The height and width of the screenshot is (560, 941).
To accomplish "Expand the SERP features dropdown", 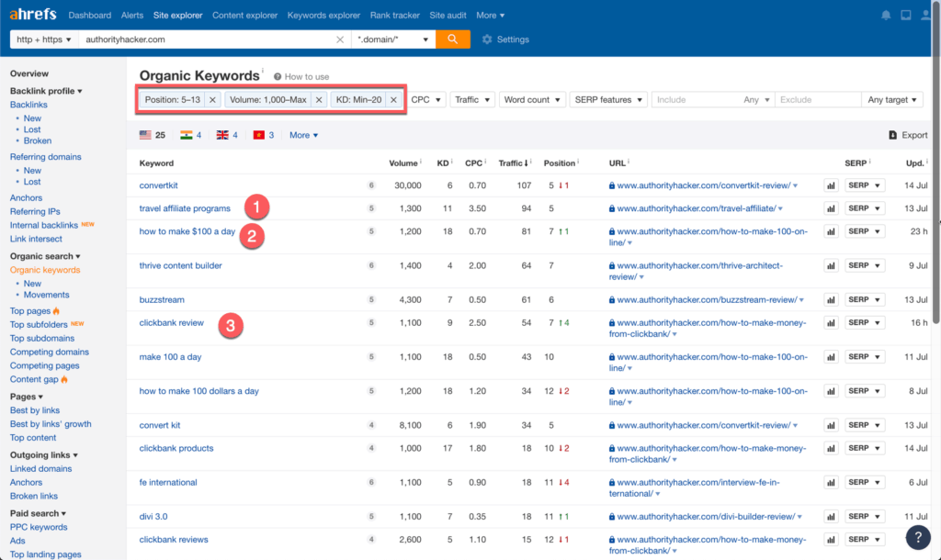I will (608, 100).
